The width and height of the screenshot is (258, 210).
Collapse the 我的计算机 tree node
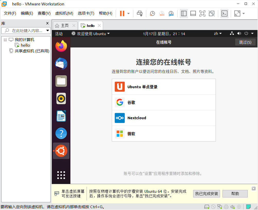pyautogui.click(x=5, y=40)
